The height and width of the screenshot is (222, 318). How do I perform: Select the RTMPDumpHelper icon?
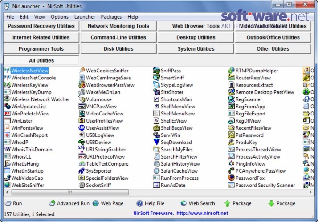click(231, 71)
